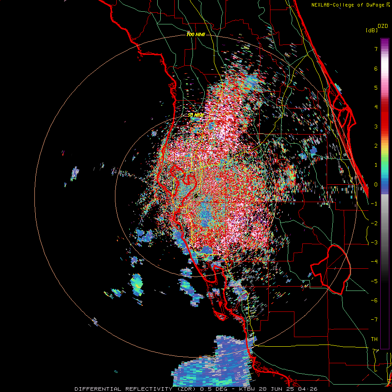Click the 7 value on the dB scale
392x392 pixels.
(376, 49)
